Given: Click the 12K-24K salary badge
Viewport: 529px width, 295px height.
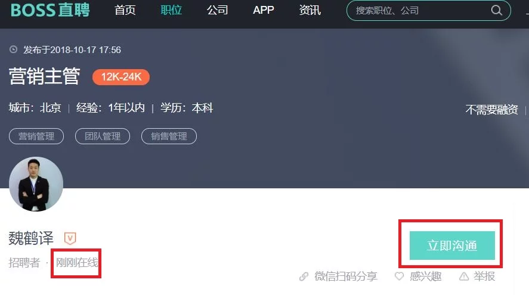Looking at the screenshot, I should (121, 77).
